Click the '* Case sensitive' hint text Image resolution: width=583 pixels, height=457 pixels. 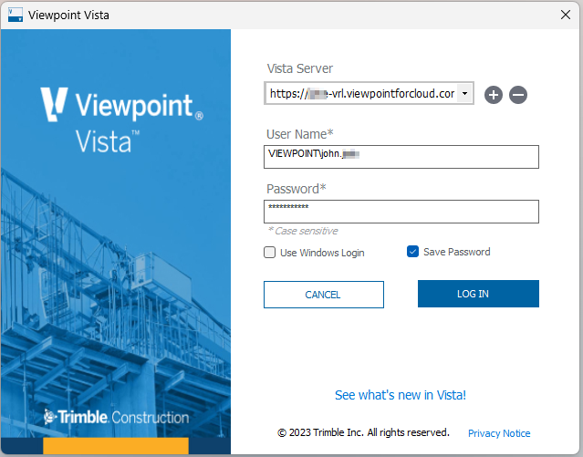[303, 231]
